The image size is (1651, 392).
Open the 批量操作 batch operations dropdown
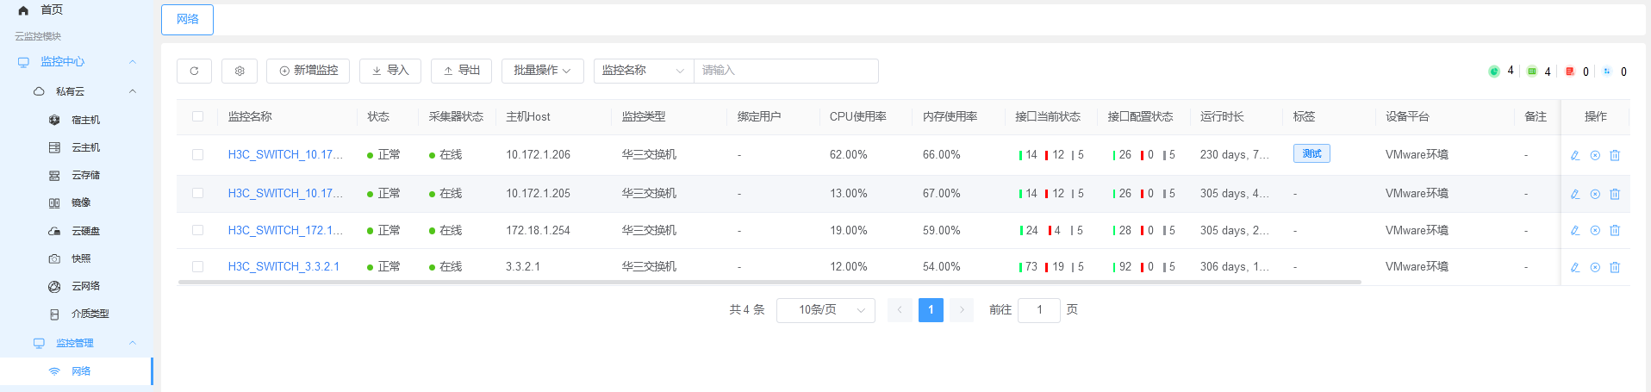[543, 71]
